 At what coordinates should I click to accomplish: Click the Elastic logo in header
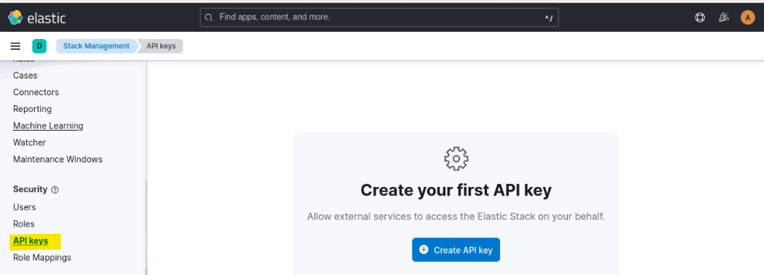tap(37, 17)
